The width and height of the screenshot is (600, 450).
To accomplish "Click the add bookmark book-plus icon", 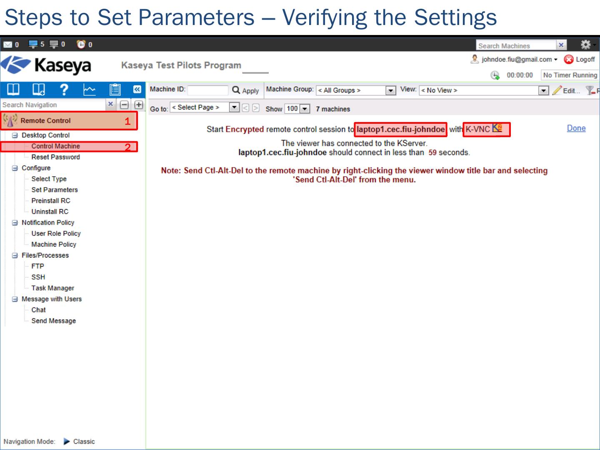I will (39, 90).
